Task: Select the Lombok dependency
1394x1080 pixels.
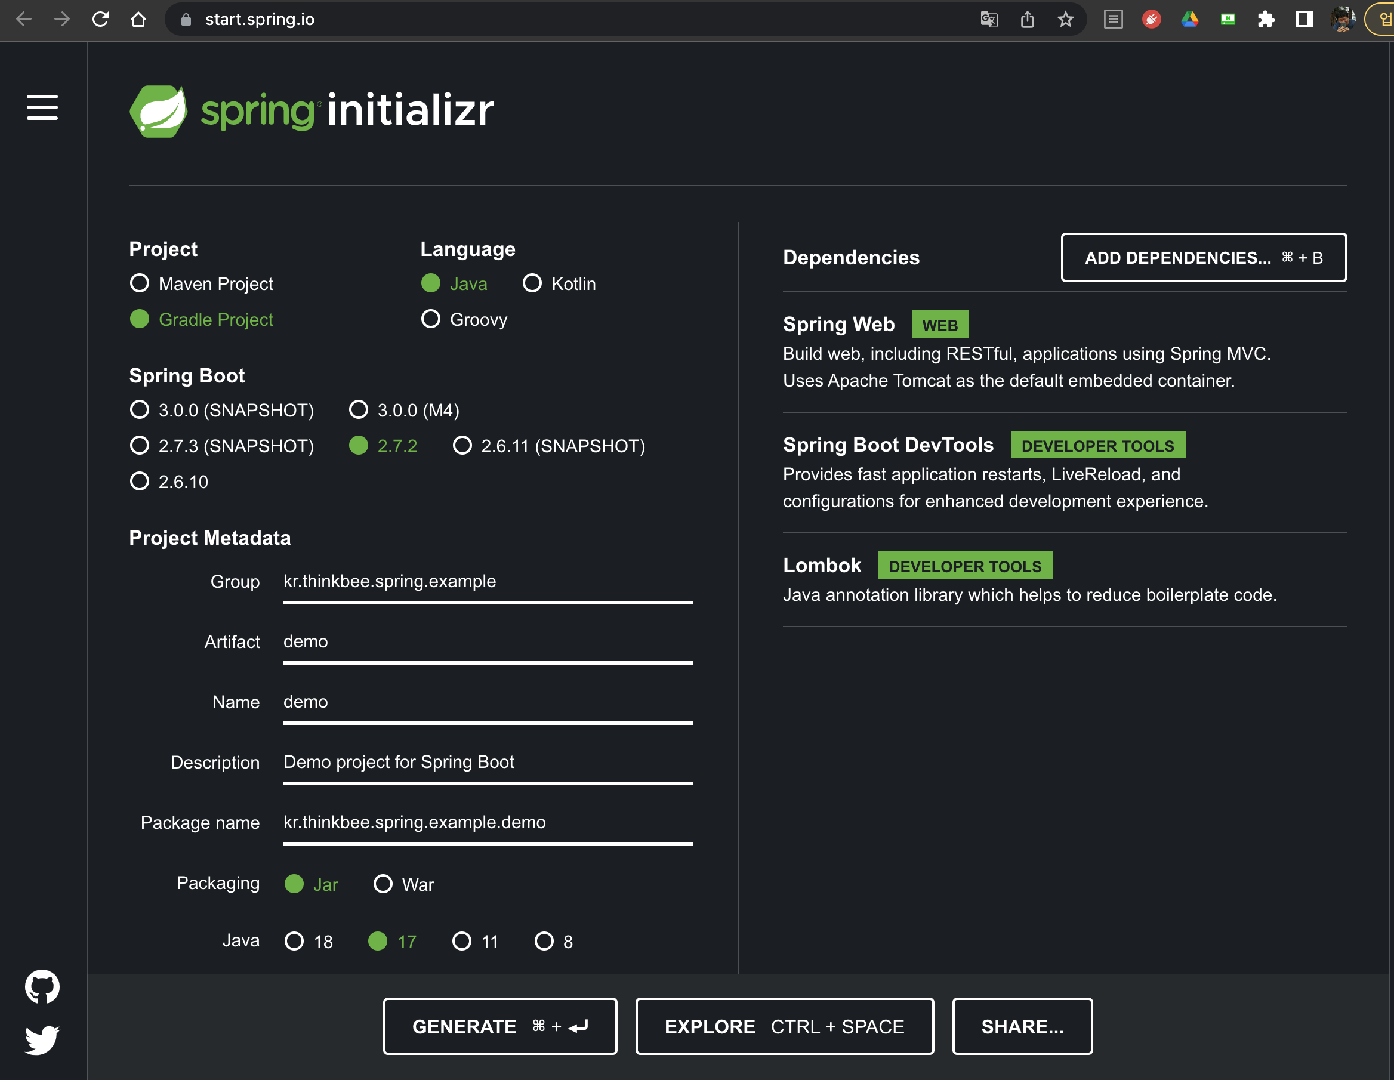Action: point(1065,579)
